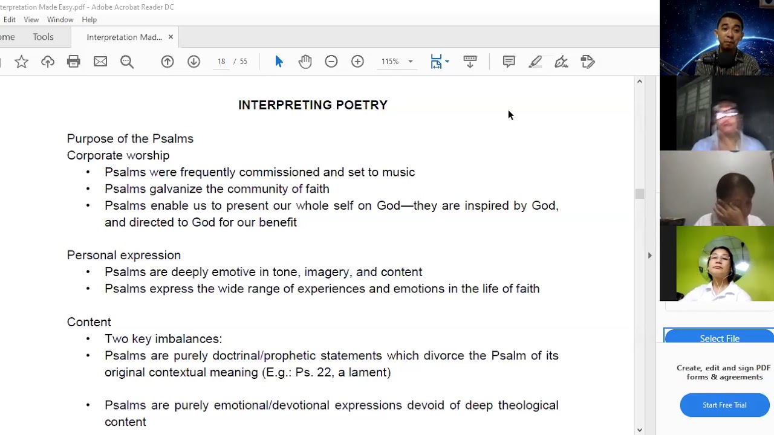The image size is (774, 435).
Task: Close the Interpretation Made tab
Action: click(171, 37)
